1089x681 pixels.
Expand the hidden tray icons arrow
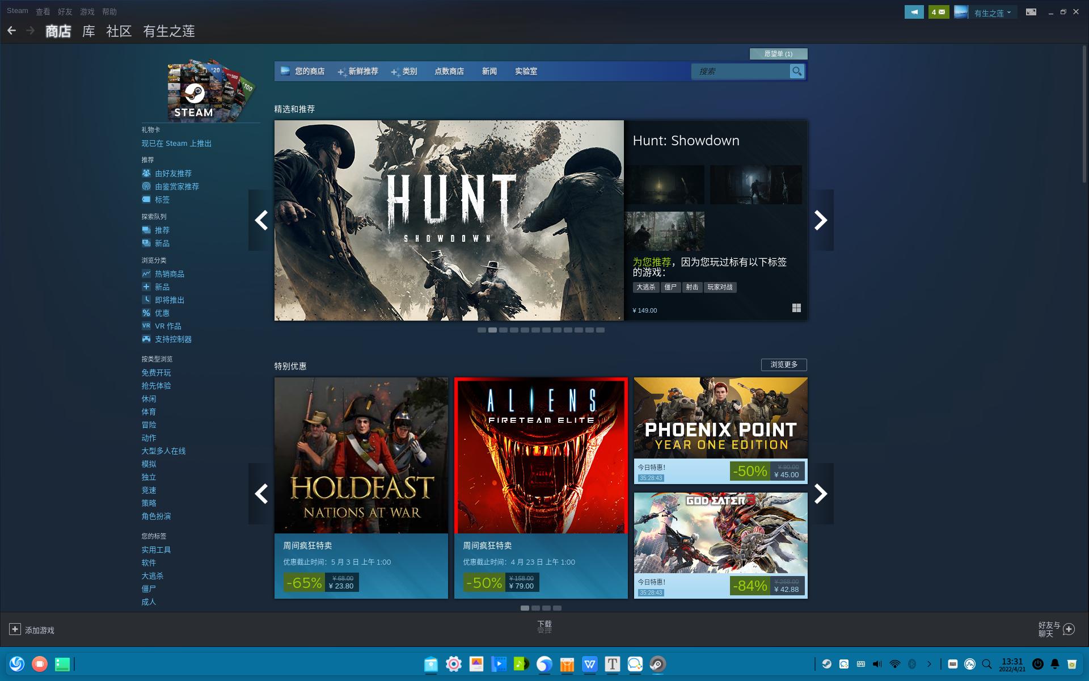(x=930, y=663)
